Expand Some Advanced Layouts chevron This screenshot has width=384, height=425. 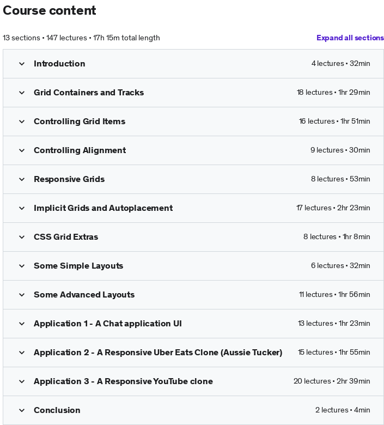point(22,295)
